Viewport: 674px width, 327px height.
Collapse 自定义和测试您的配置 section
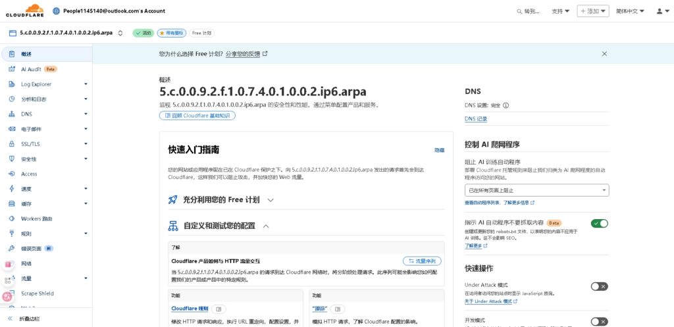(x=266, y=226)
